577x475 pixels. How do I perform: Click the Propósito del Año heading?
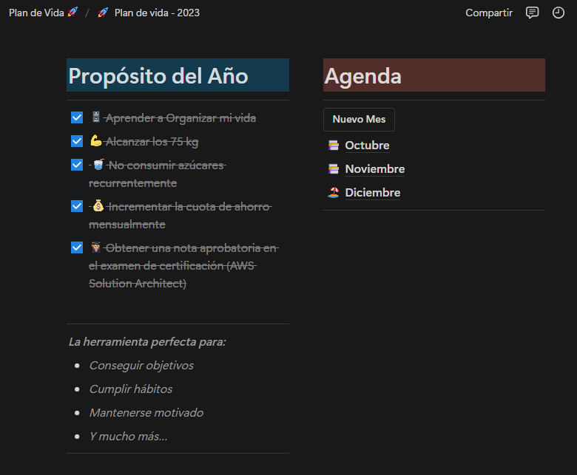click(158, 75)
